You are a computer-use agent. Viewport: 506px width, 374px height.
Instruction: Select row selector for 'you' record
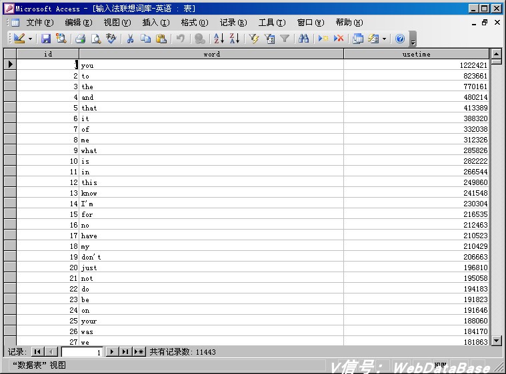(x=10, y=65)
